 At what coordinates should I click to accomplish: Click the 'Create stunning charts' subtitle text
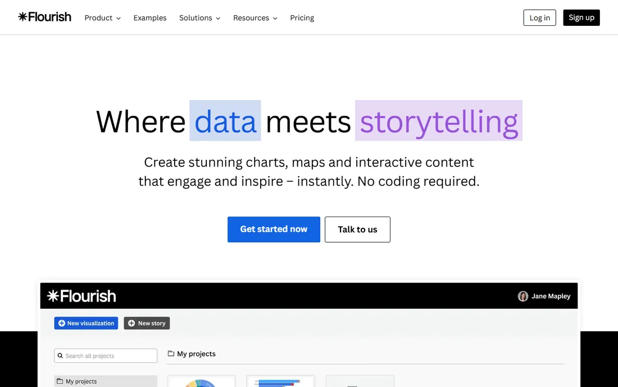(309, 172)
